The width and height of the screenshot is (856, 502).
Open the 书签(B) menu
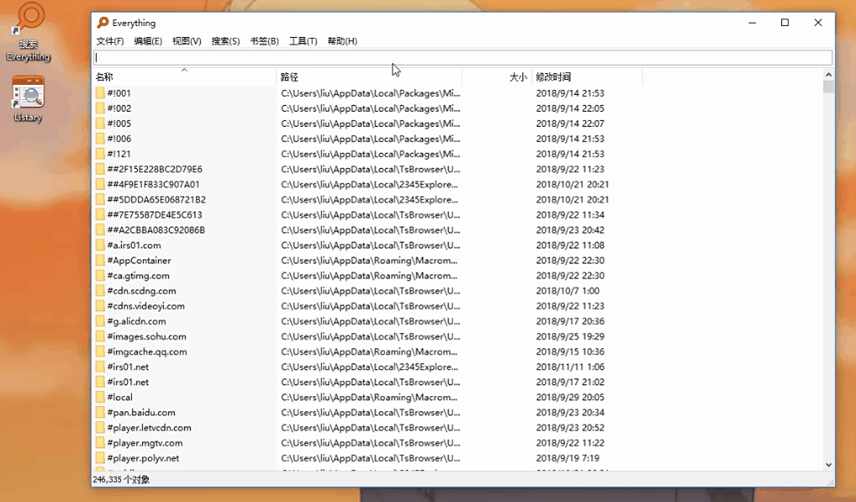[264, 41]
